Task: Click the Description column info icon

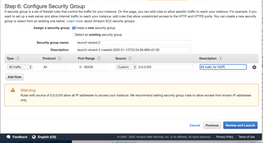Action: (221, 58)
